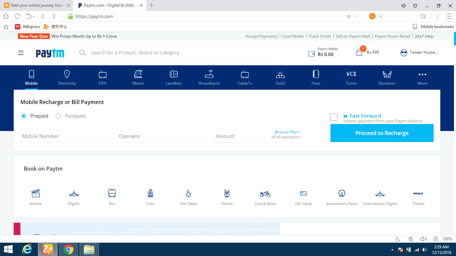Book Train tickets on Paytm

click(150, 197)
